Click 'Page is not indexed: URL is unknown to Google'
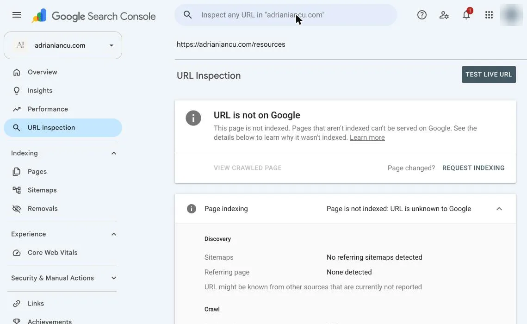The image size is (527, 324). click(x=399, y=209)
